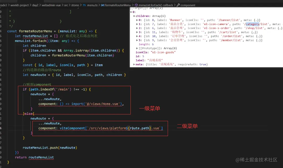Open the day2 breadcrumb folder
This screenshot has height=168, width=283.
35,5
